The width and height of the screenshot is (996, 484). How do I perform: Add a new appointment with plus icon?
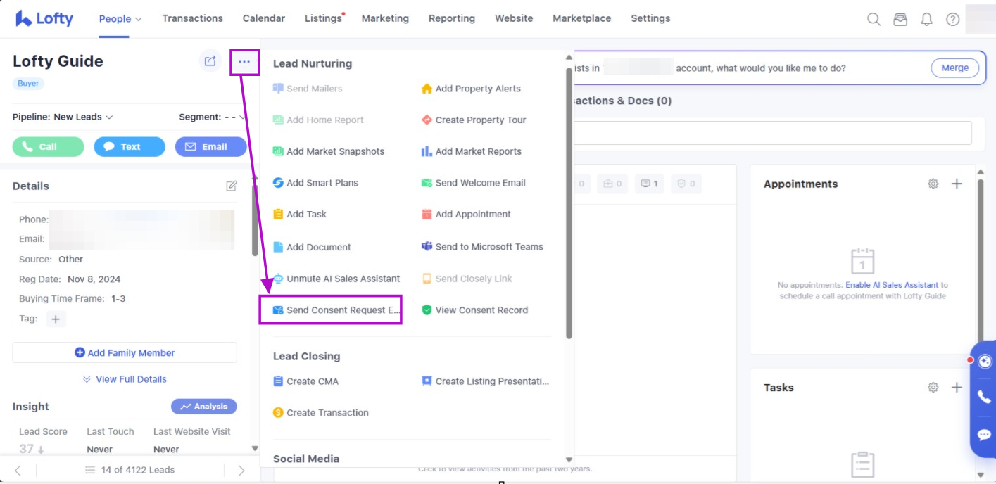coord(957,184)
